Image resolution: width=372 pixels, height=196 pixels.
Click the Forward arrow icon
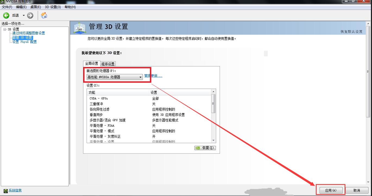pos(30,15)
